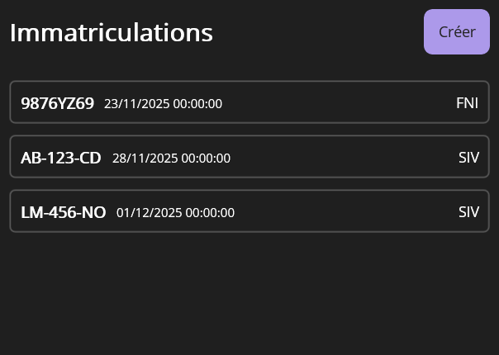Click the SIV label in the LM-456-NO row
Viewport: 499px width, 355px height.
point(468,212)
